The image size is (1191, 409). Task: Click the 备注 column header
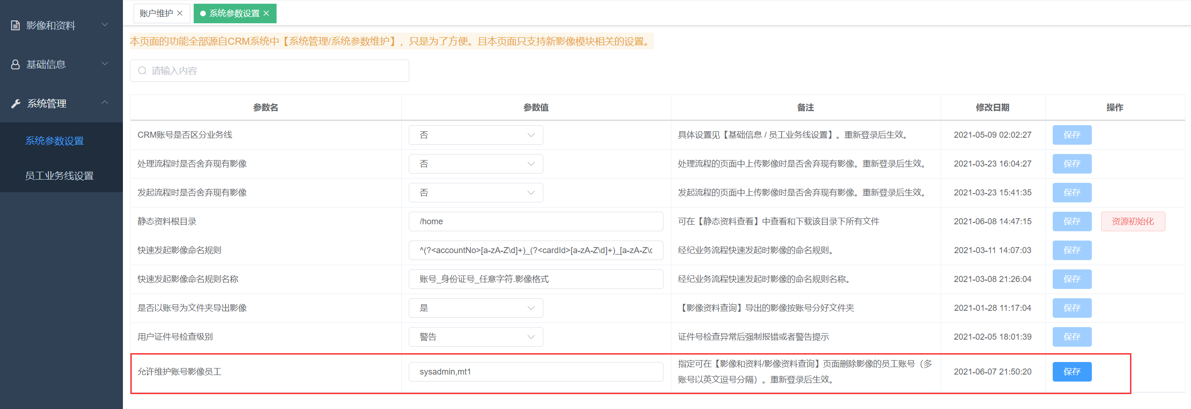(805, 107)
